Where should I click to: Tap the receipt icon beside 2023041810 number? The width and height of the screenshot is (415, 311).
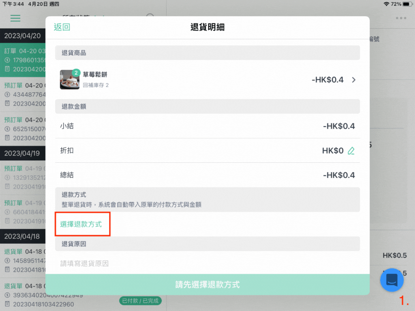point(7,269)
